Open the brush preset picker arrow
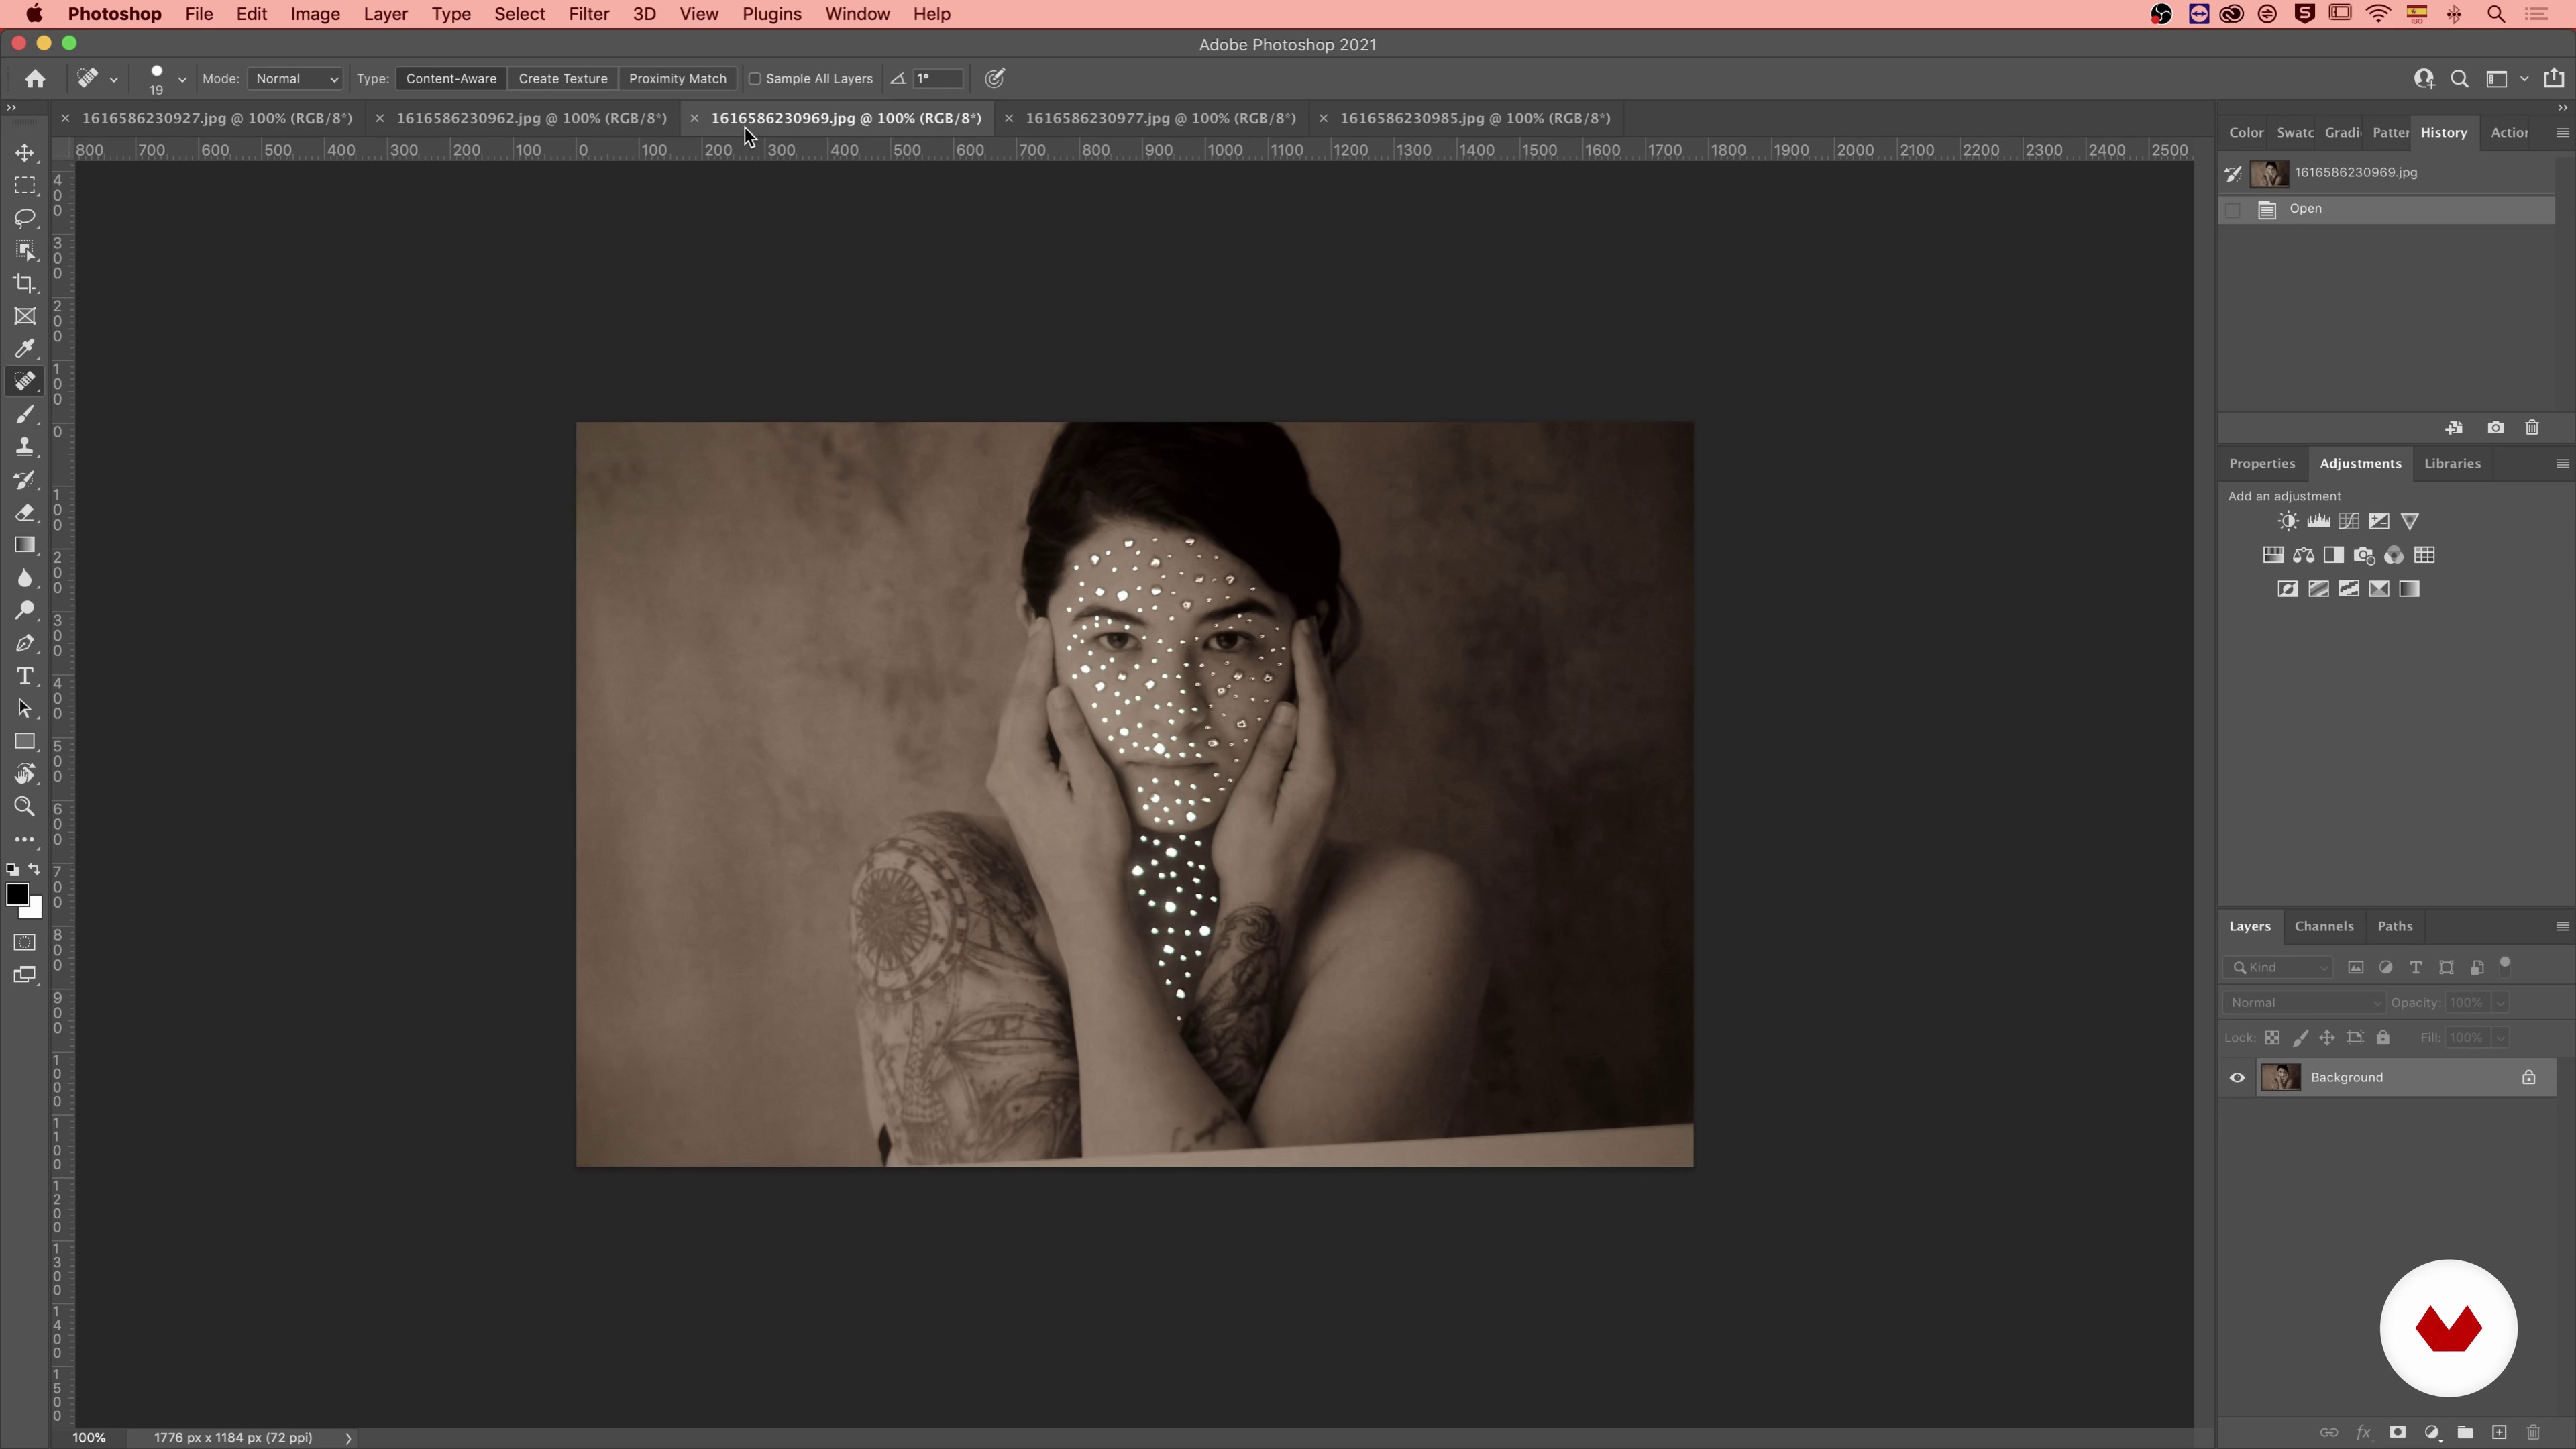This screenshot has width=2576, height=1449. [181, 79]
